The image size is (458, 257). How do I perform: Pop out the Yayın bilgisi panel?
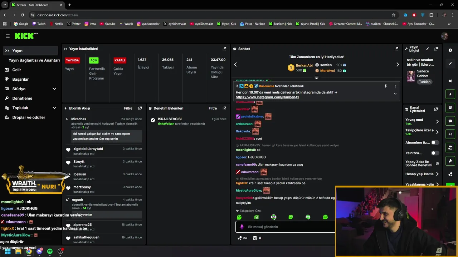click(x=436, y=49)
